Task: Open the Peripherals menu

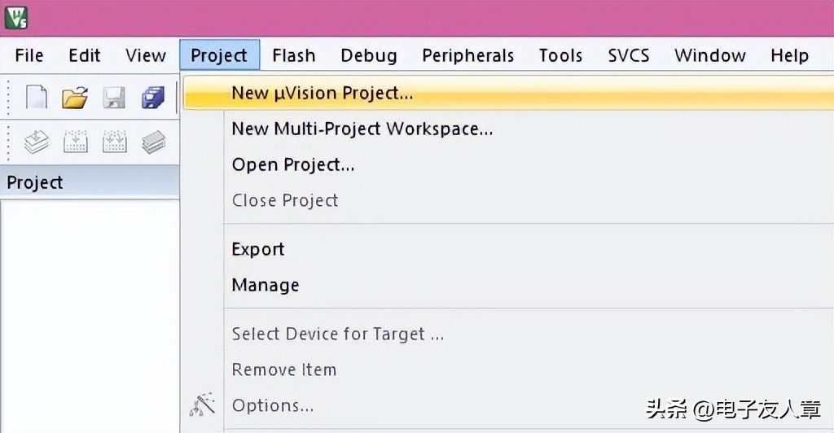Action: (467, 55)
